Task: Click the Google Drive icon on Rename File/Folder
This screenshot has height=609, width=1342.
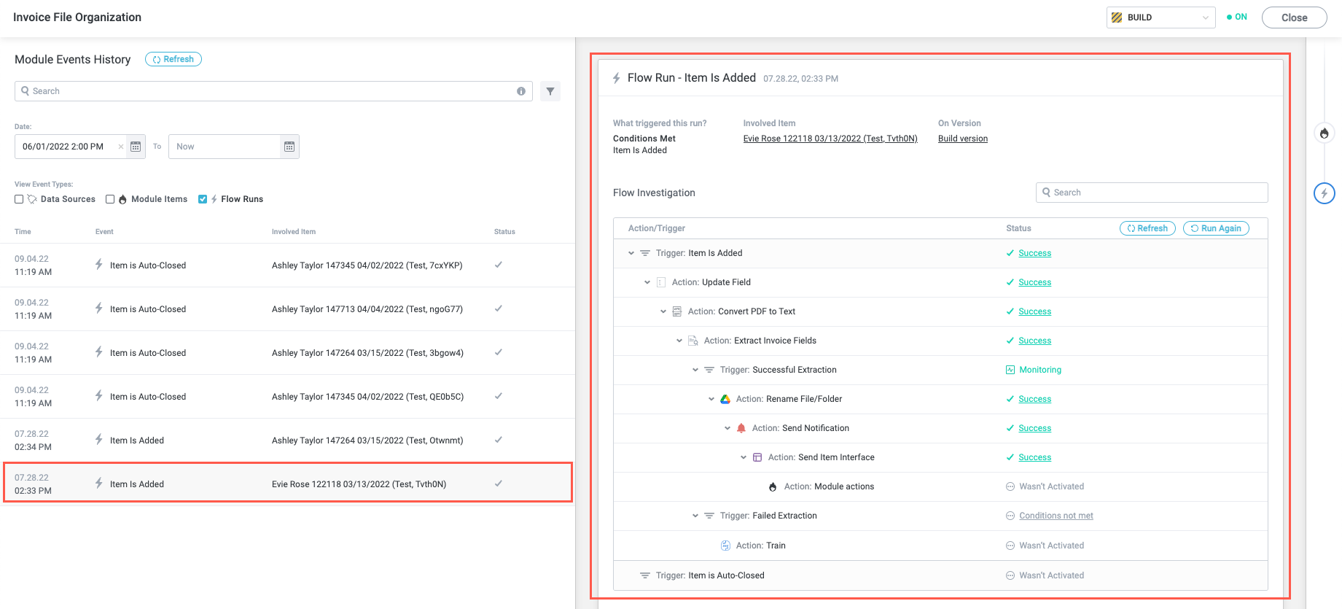Action: tap(725, 399)
